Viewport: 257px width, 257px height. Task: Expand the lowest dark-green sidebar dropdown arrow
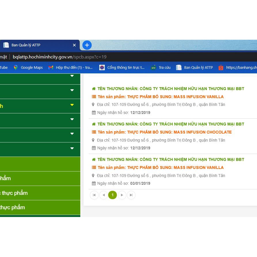[72, 149]
